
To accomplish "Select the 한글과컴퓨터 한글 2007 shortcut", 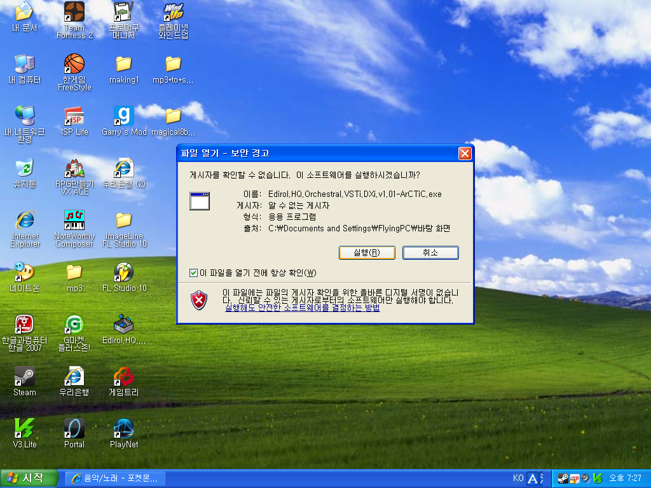I will (25, 333).
